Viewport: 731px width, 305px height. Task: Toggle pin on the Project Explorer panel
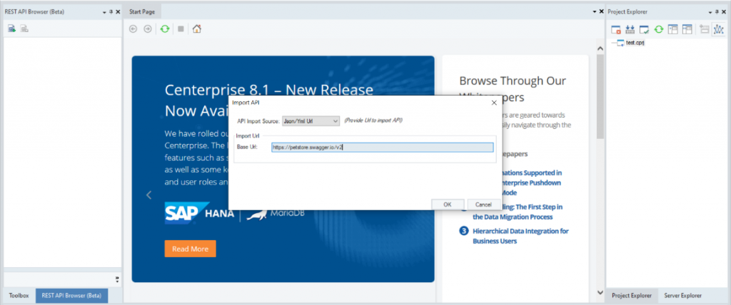717,12
